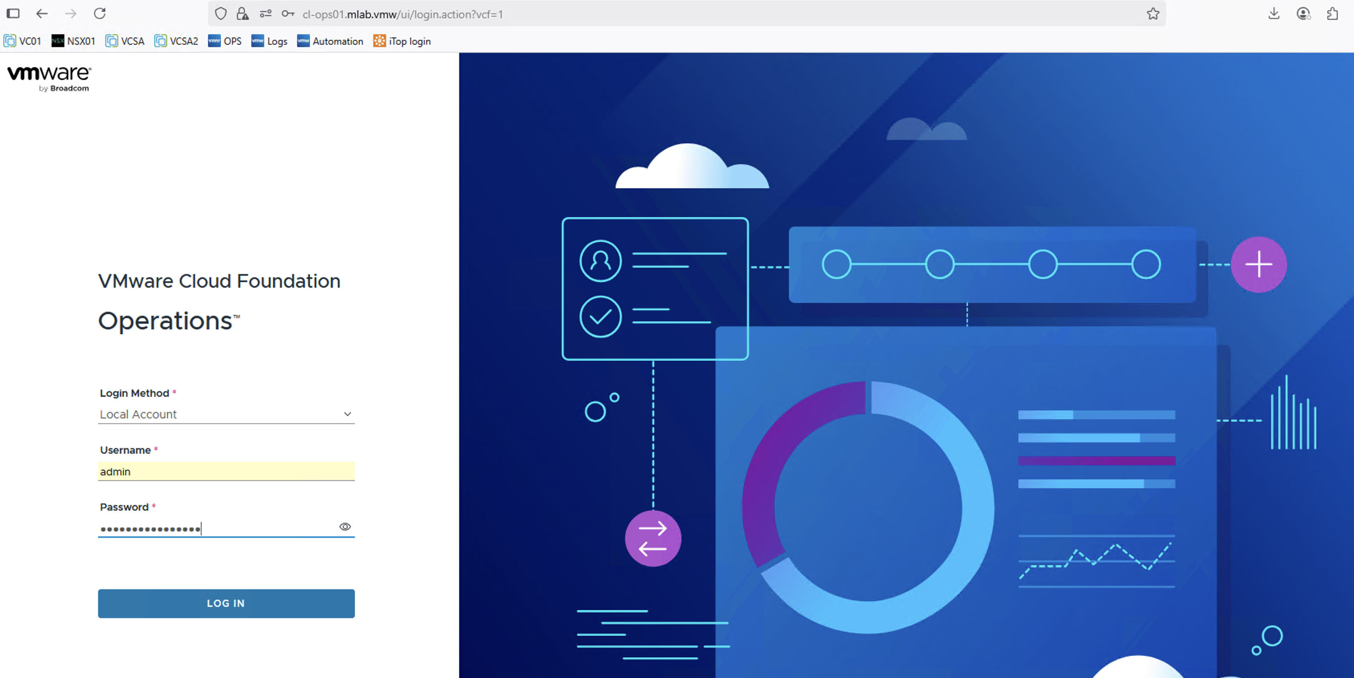Click the browser reload page icon
This screenshot has height=678, width=1354.
[x=100, y=14]
